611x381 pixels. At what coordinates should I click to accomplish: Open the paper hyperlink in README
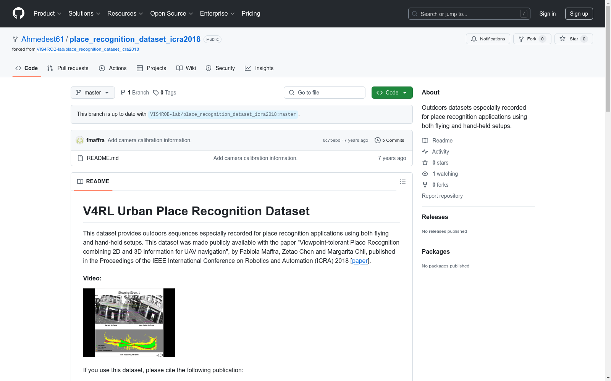(x=360, y=261)
